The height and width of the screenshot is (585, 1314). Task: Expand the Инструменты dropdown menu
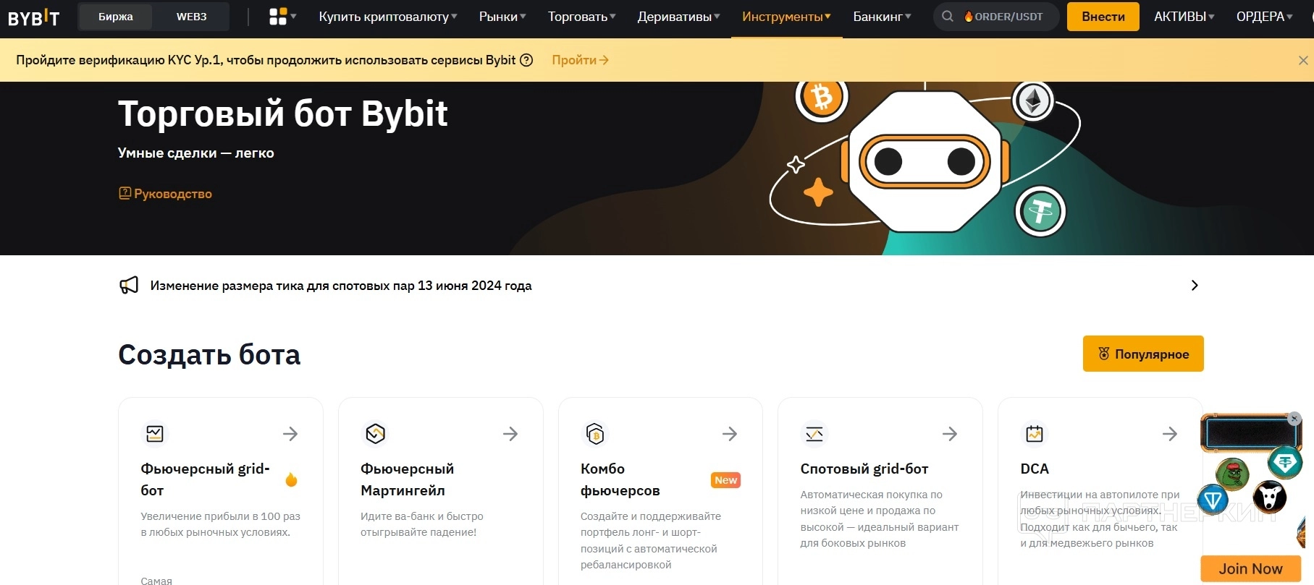coord(787,17)
